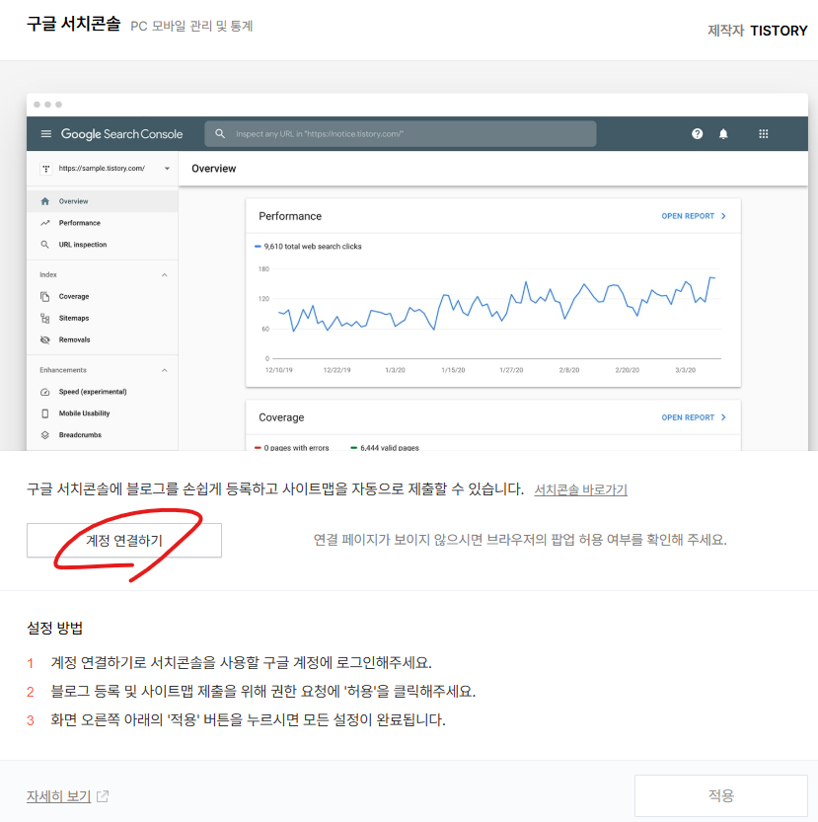Click the Overview page heading
Screen dimensions: 818x822
[213, 169]
